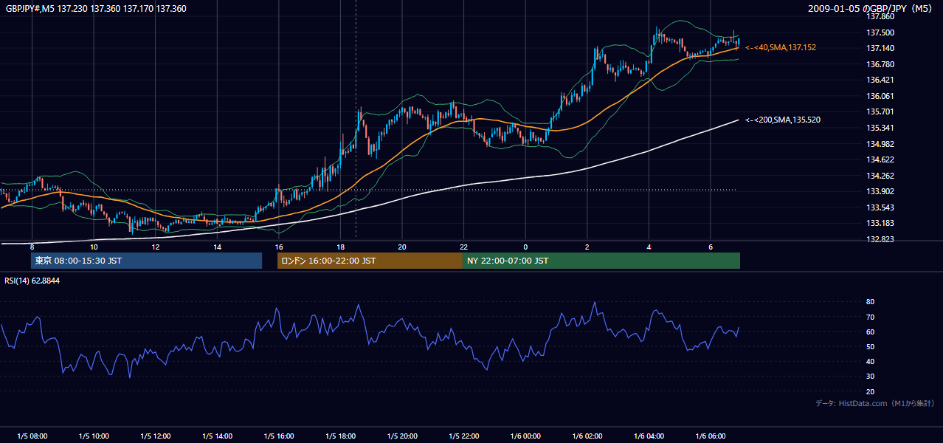Click the 1/5 18:00 time axis label
Screen dimensions: 943x443
[340, 436]
